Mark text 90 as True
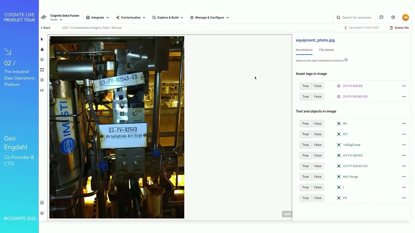 305,124
